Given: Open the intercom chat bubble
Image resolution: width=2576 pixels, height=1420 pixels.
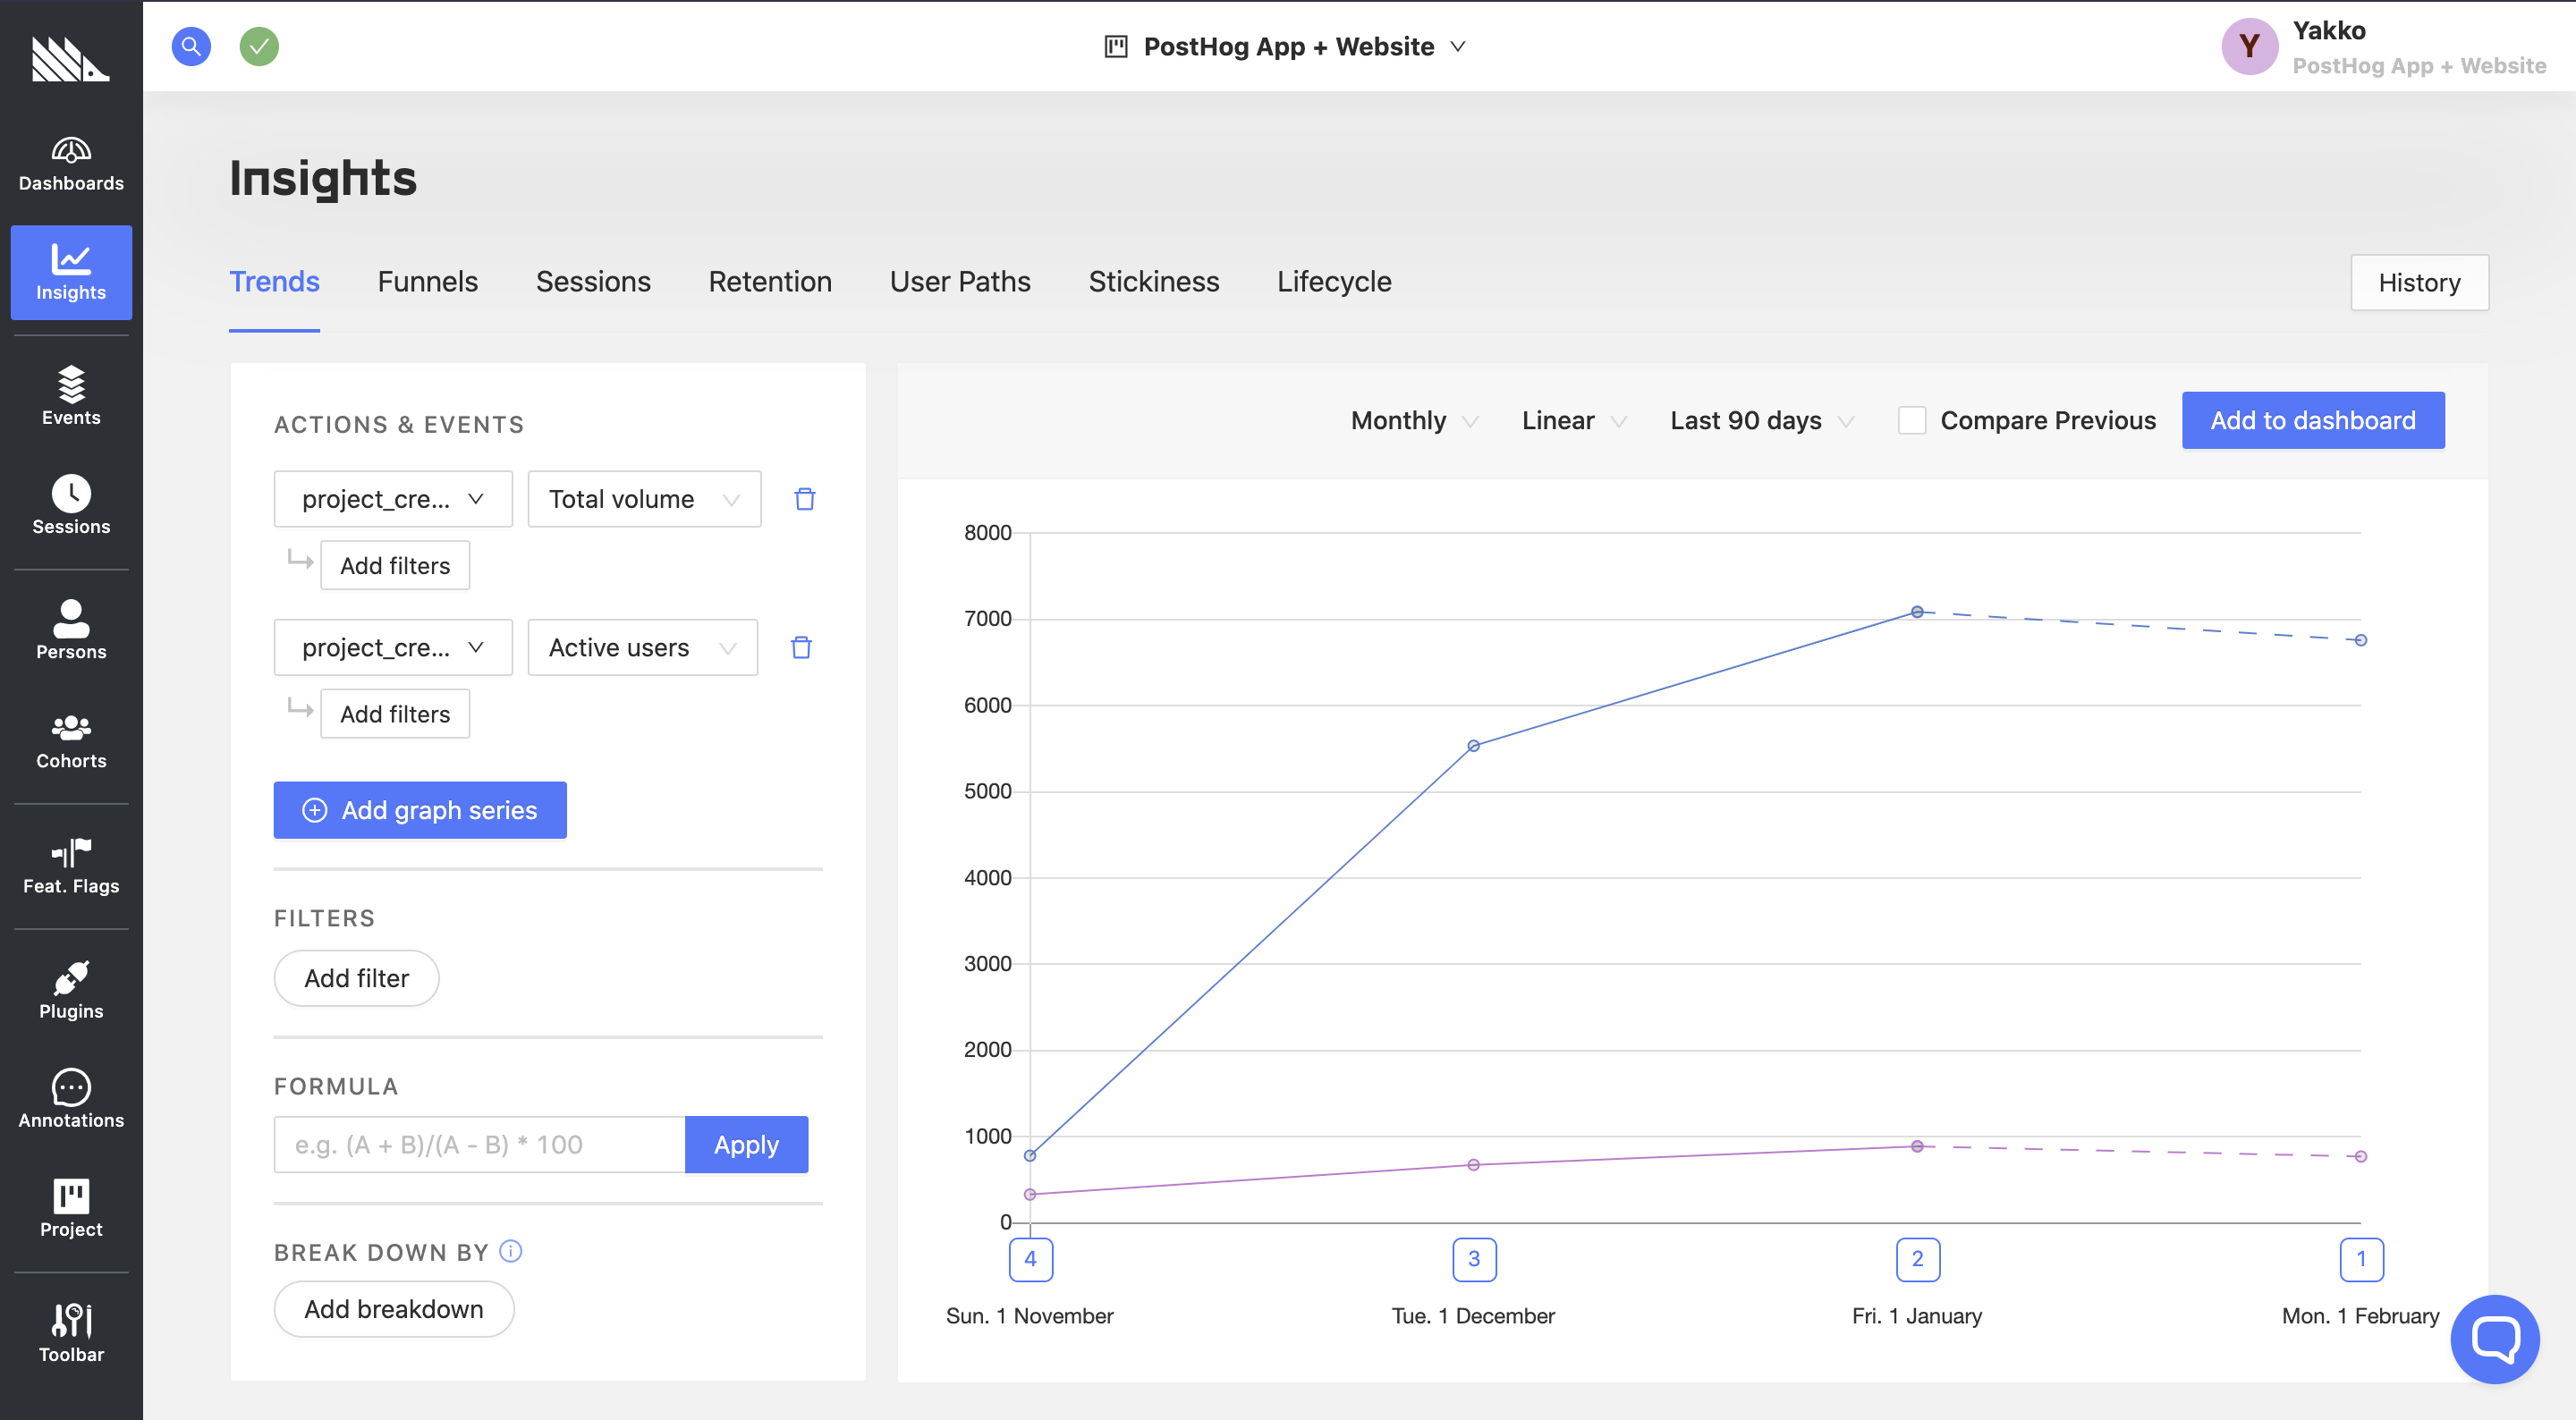Looking at the screenshot, I should [2494, 1338].
